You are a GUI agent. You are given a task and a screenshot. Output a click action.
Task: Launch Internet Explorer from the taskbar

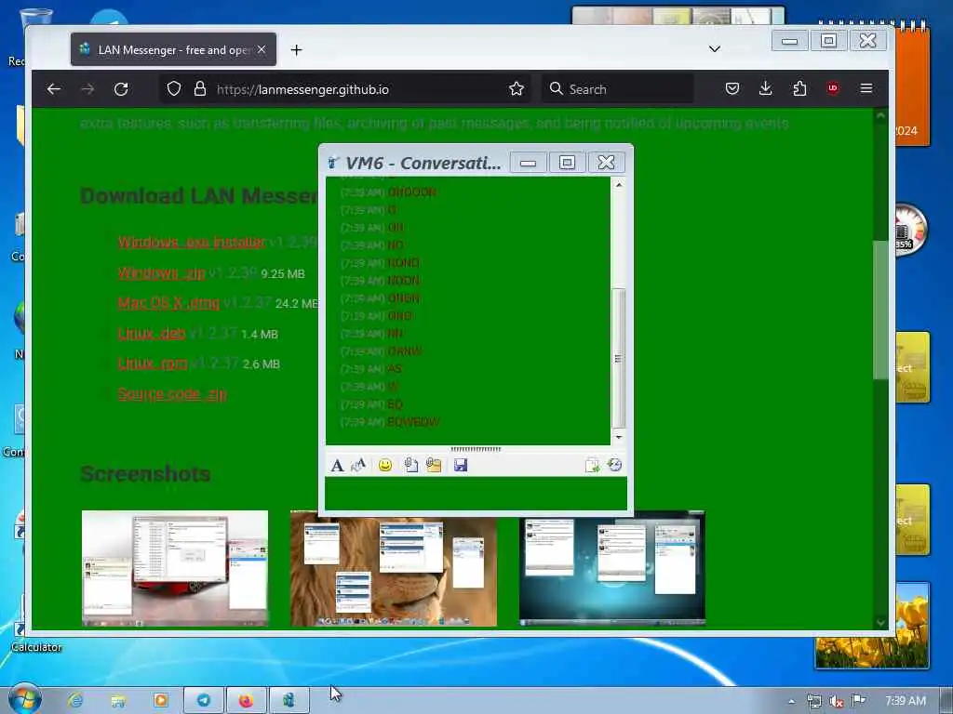75,701
